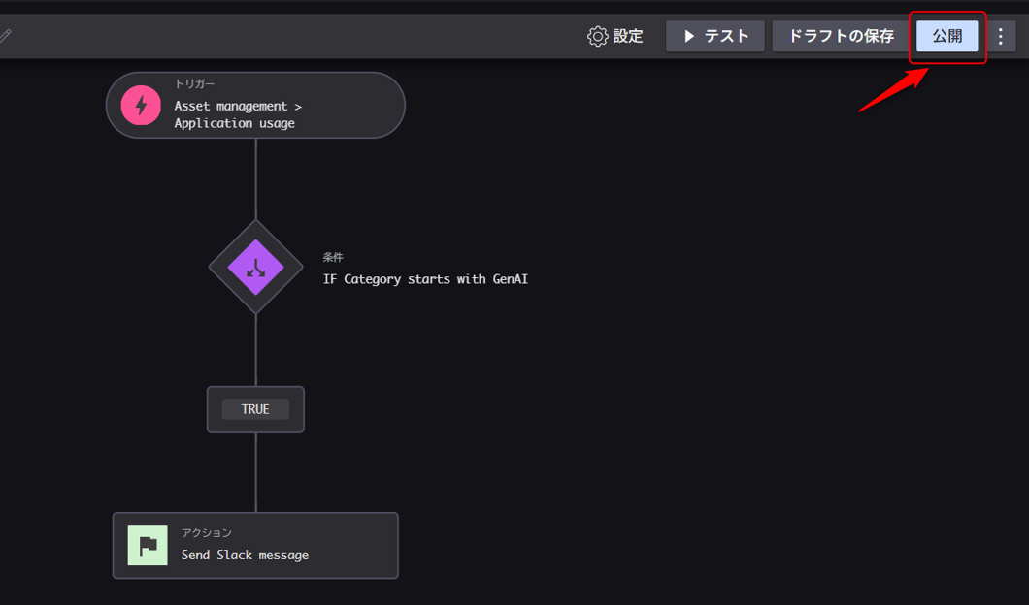Viewport: 1029px width, 605px height.
Task: Select the TRUE branch label
Action: coord(255,409)
